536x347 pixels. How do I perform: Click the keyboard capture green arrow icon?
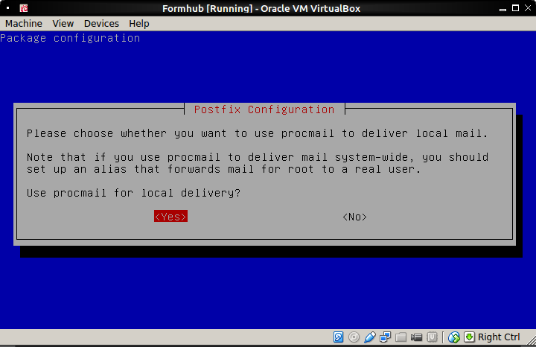469,337
